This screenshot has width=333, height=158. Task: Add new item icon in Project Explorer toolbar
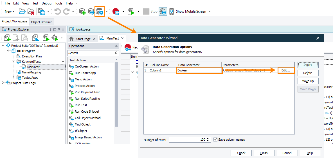[7, 38]
